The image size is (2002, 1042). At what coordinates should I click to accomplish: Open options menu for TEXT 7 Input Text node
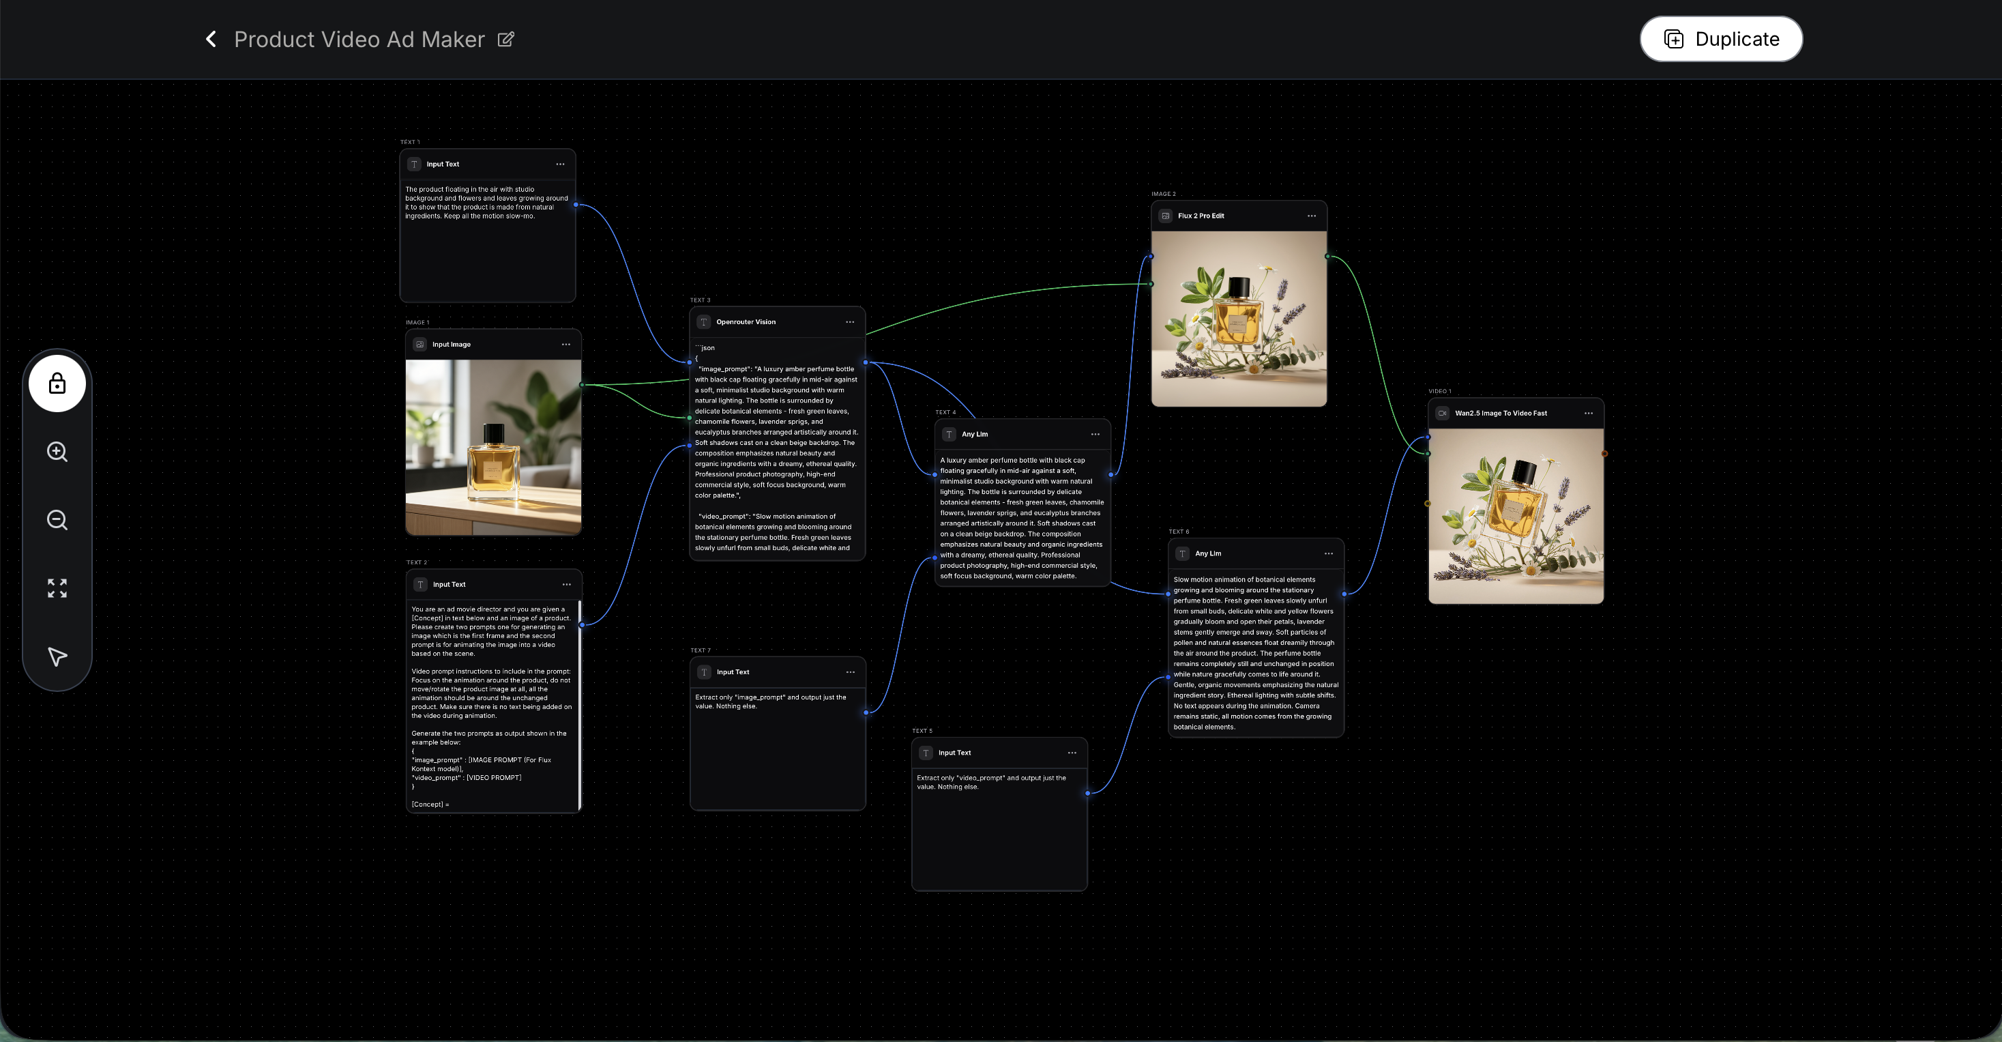[850, 672]
